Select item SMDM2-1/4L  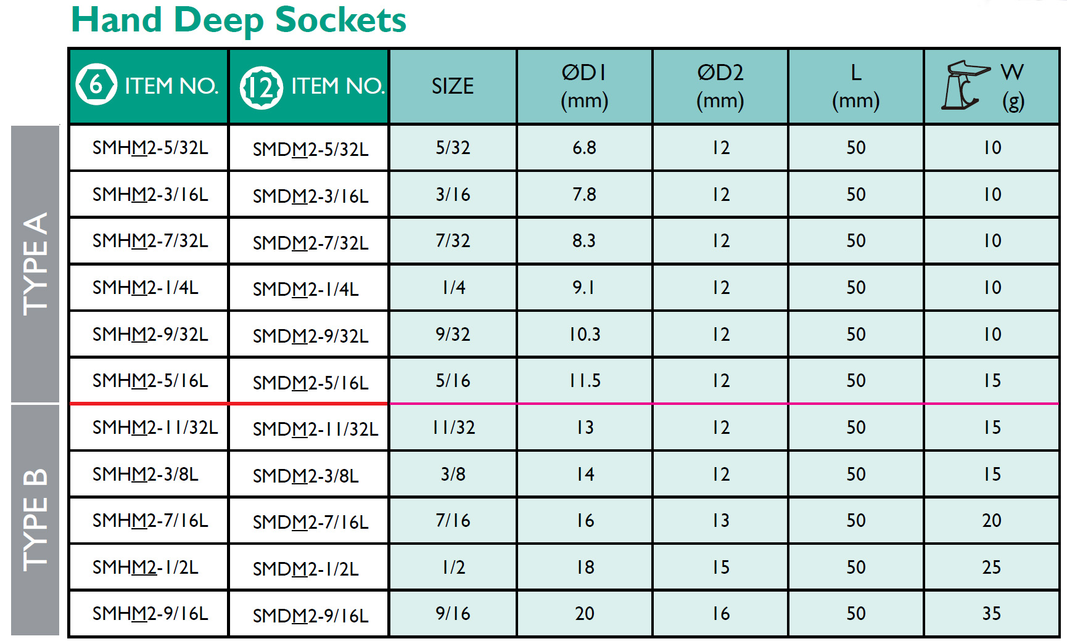coord(305,289)
